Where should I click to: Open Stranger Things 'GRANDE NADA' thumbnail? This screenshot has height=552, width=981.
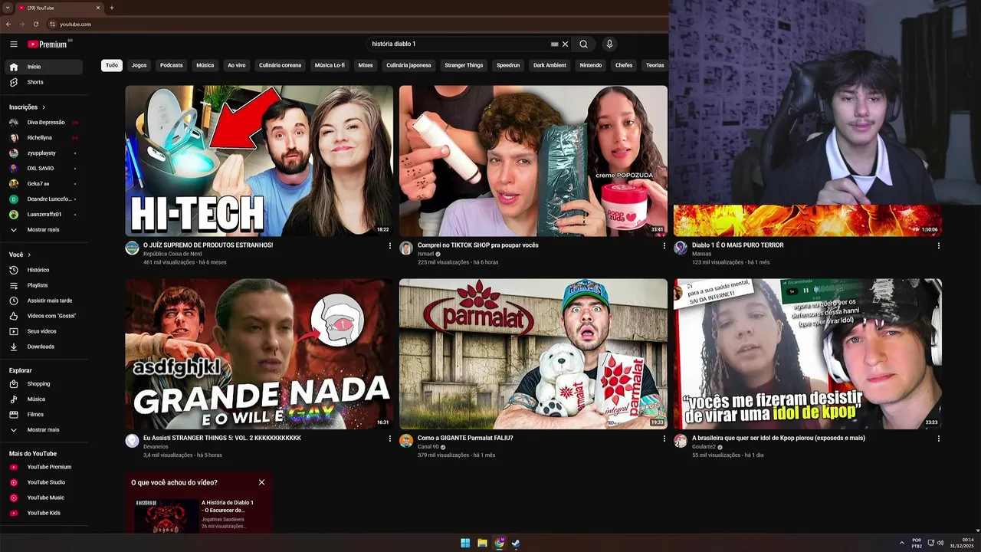click(259, 353)
